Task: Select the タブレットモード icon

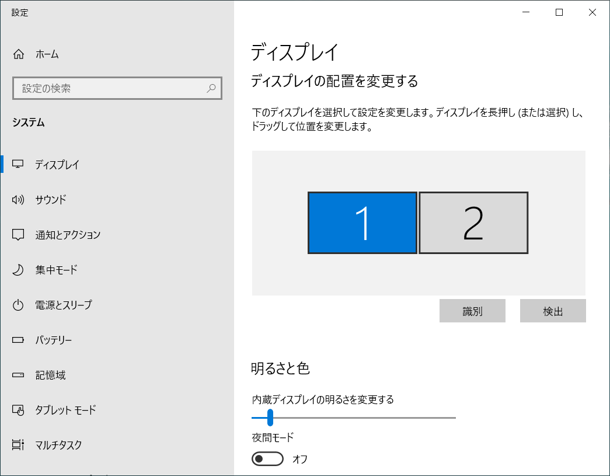Action: tap(18, 410)
